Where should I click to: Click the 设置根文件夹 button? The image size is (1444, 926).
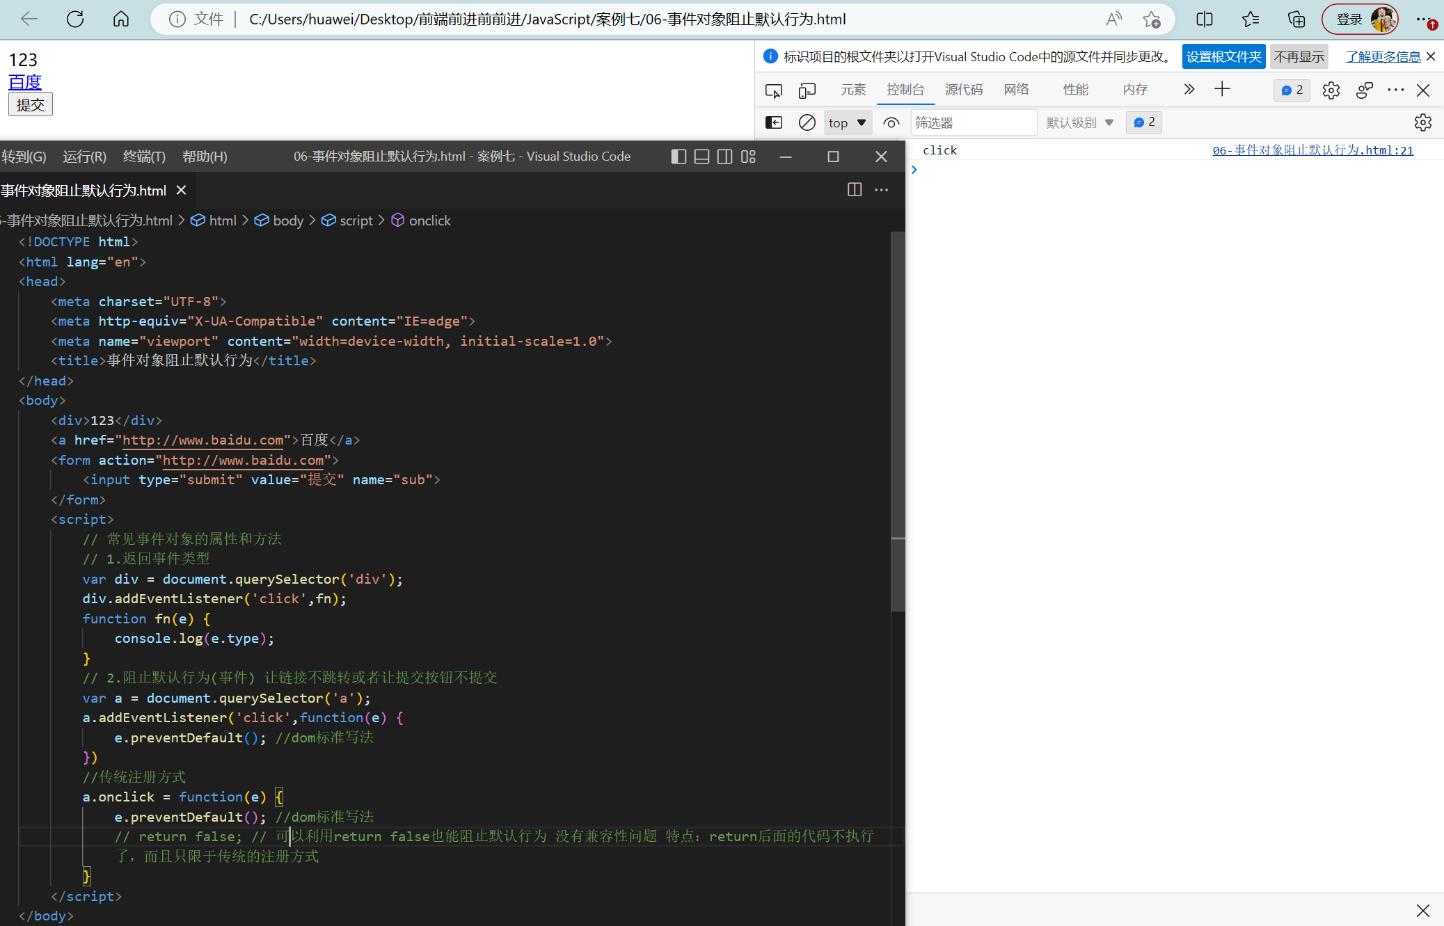1223,56
